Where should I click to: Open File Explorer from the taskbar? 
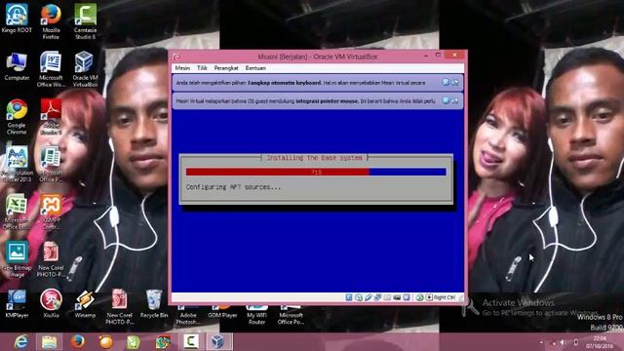coord(50,342)
